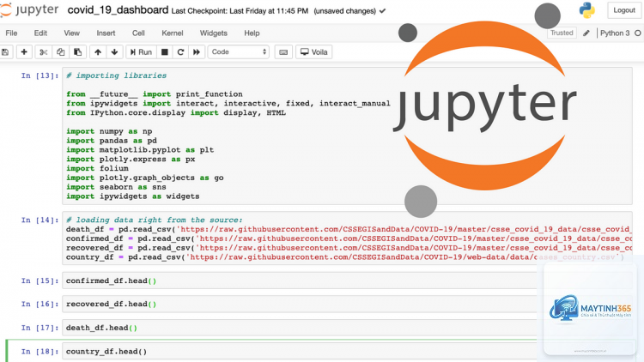Click the kernel idle circle indicator
Screen dimensions: 644x362
pos(637,33)
